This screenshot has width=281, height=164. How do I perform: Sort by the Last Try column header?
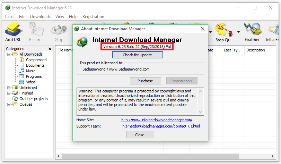(x=233, y=50)
